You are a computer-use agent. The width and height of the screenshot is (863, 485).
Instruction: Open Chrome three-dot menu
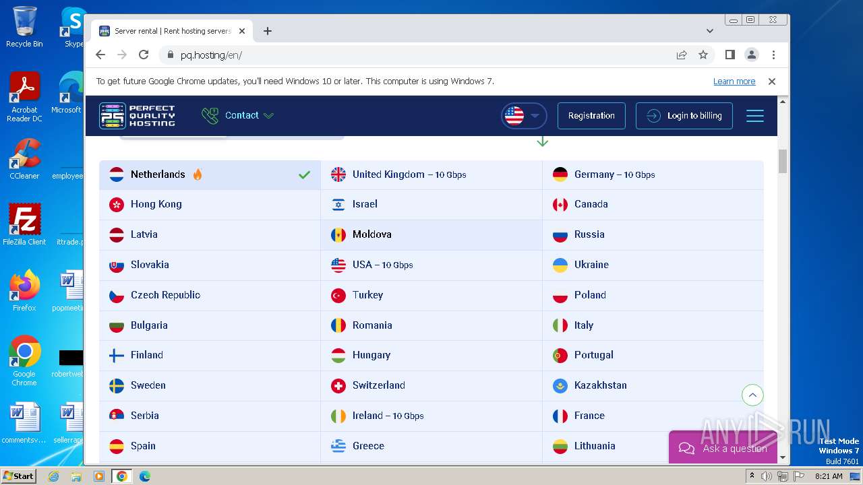click(773, 55)
